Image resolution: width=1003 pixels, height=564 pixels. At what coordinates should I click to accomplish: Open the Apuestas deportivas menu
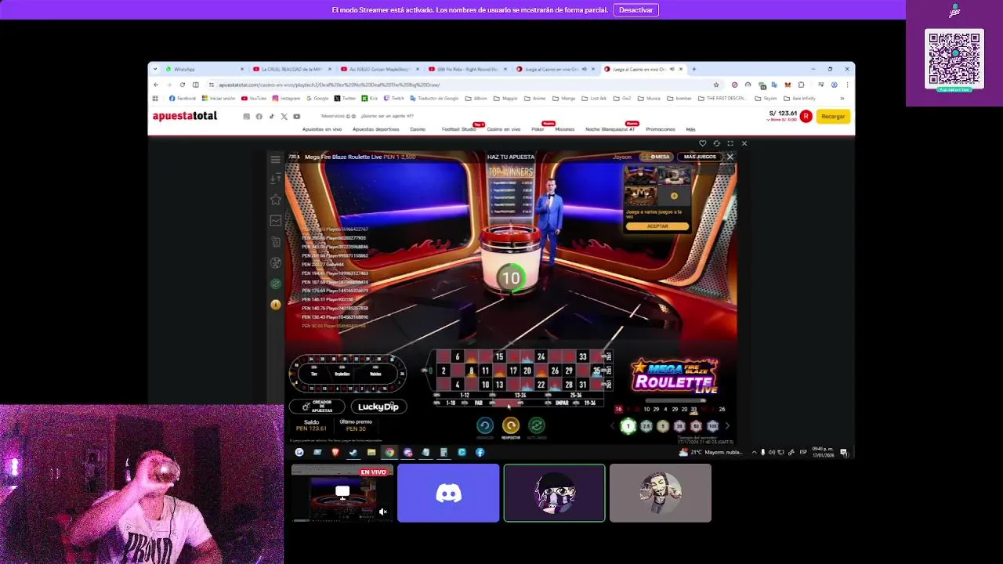(375, 129)
